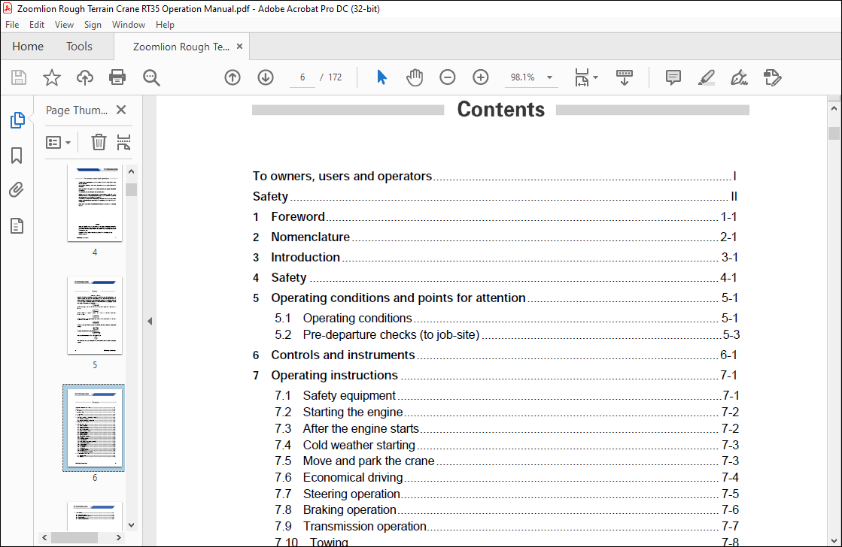The height and width of the screenshot is (547, 842).
Task: Expand the thumbnails options dropdown menu
Action: click(x=59, y=142)
